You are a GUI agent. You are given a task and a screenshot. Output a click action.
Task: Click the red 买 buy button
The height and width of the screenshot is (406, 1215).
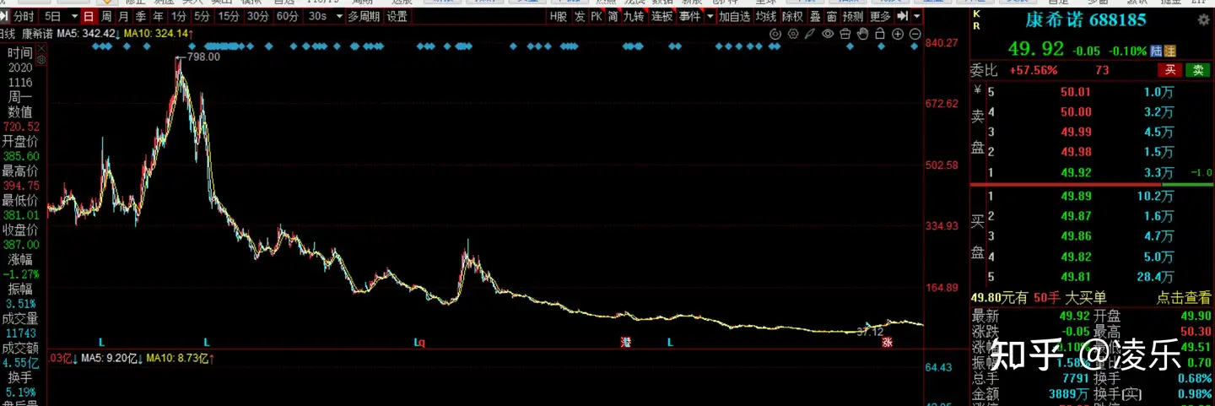(1170, 70)
